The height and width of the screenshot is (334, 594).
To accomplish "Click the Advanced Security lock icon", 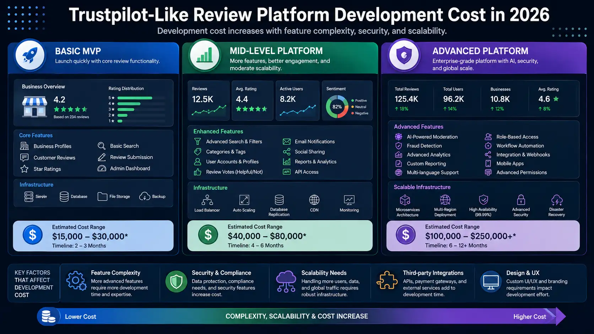I will tap(521, 200).
